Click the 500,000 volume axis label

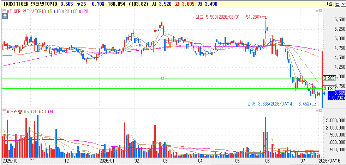(338, 150)
